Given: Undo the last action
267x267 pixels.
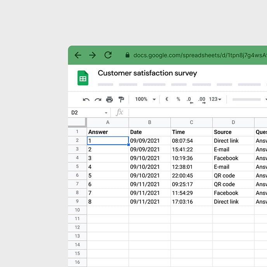Looking at the screenshot, I should tap(86, 99).
